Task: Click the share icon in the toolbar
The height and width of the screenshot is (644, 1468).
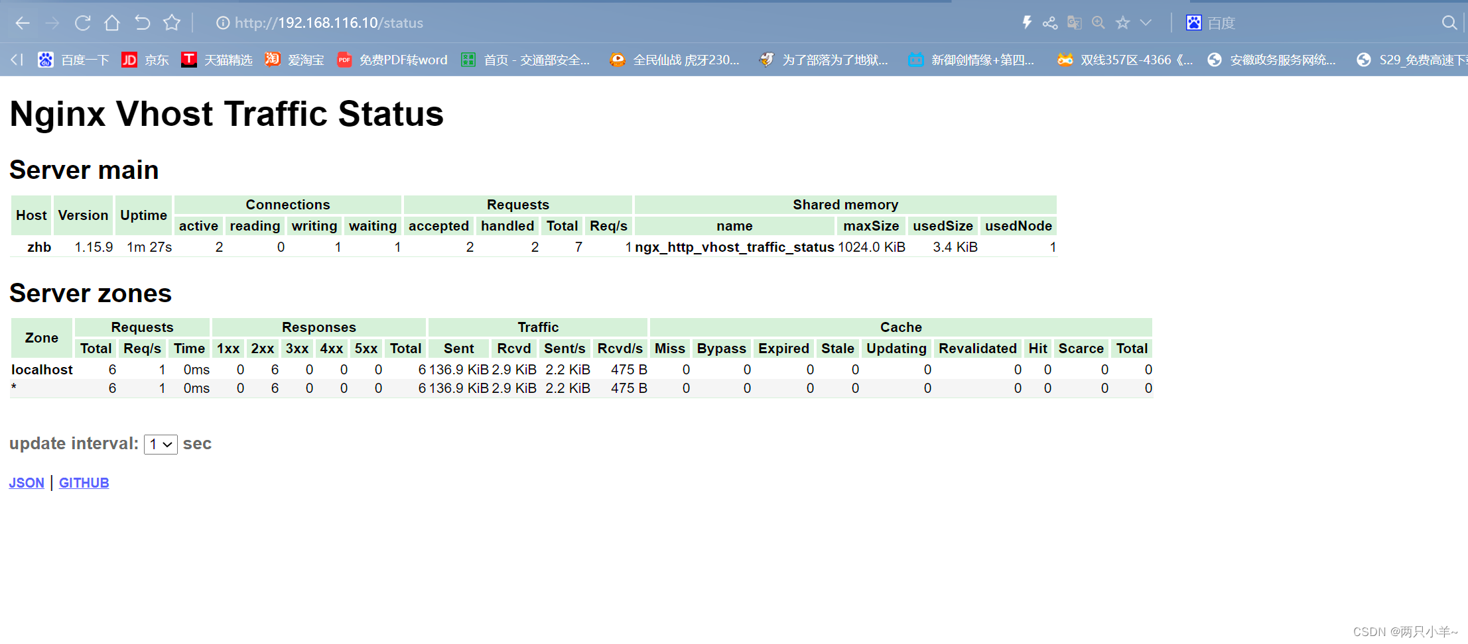Action: tap(1050, 23)
